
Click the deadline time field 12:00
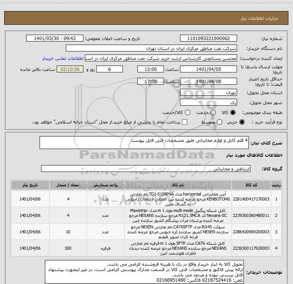[x=151, y=69]
